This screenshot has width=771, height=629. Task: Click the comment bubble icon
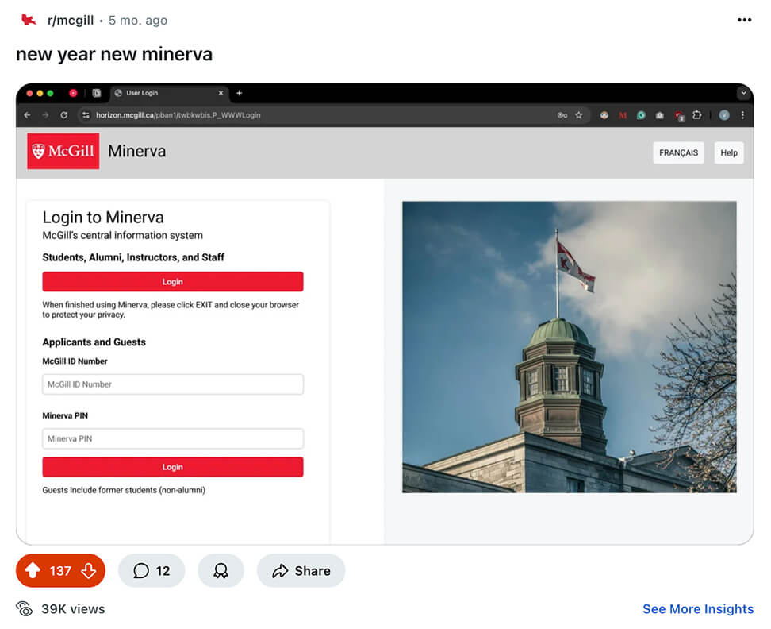click(x=141, y=570)
